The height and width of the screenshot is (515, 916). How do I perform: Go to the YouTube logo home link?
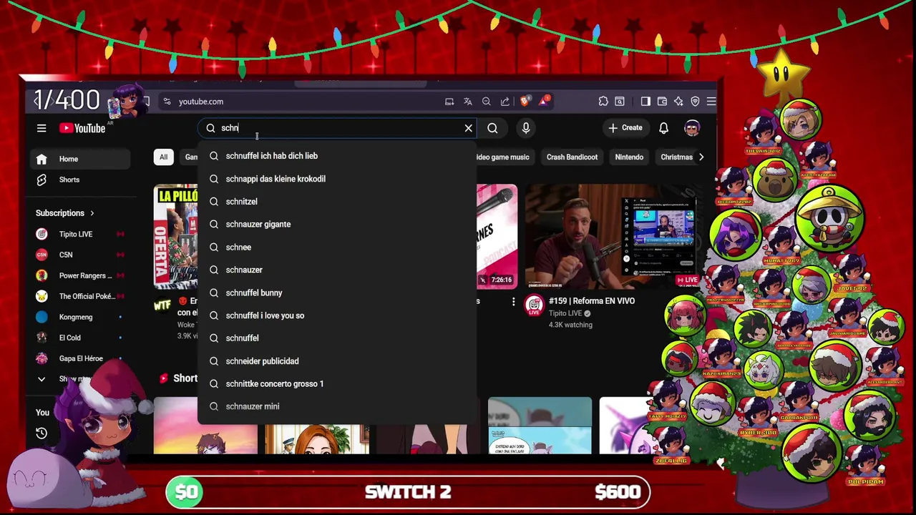(x=82, y=128)
